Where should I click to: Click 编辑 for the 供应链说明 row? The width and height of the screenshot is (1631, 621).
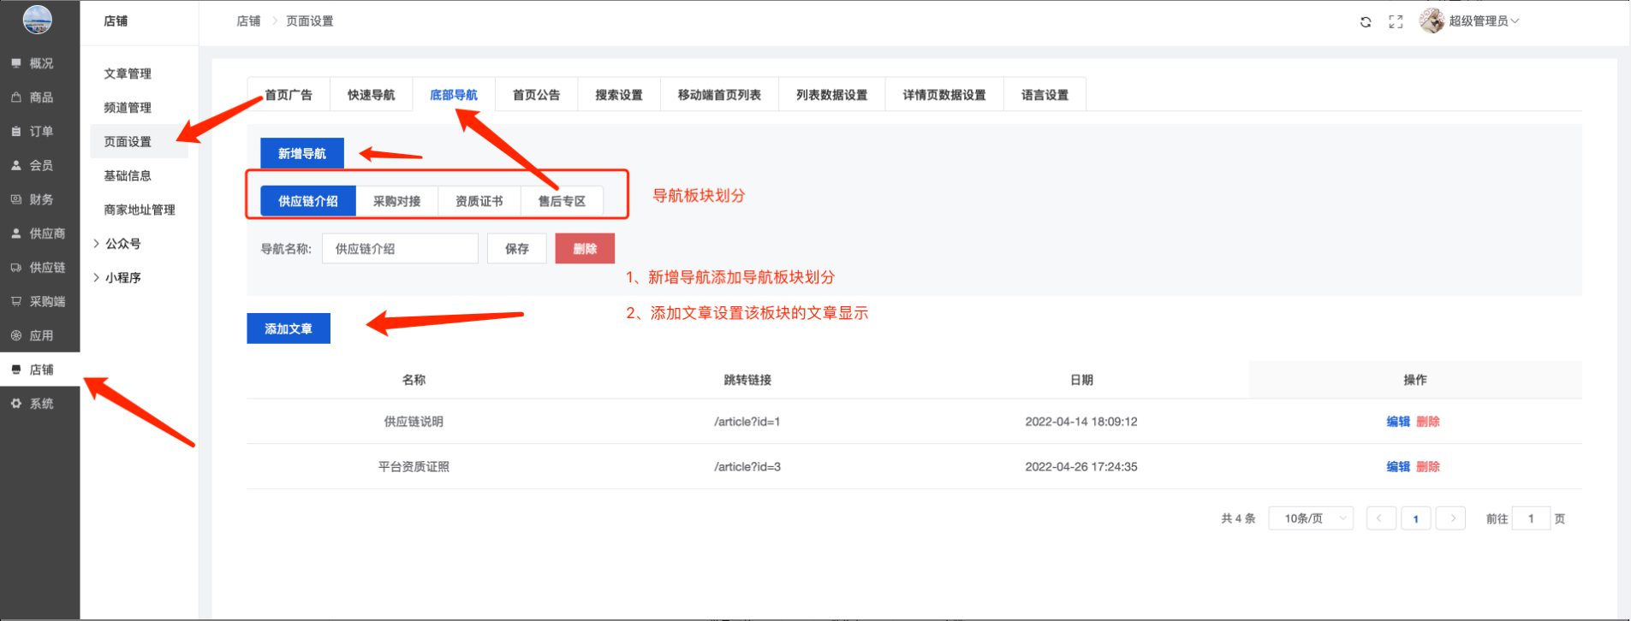tap(1397, 422)
